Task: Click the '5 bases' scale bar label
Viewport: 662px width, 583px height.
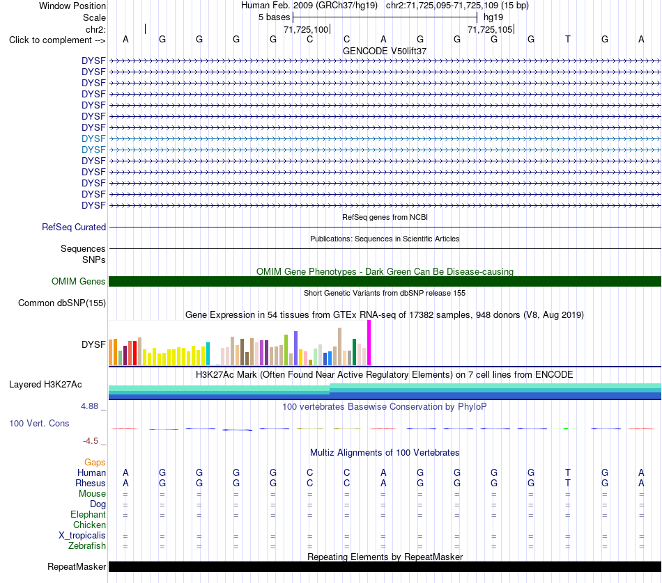Action: (x=274, y=17)
